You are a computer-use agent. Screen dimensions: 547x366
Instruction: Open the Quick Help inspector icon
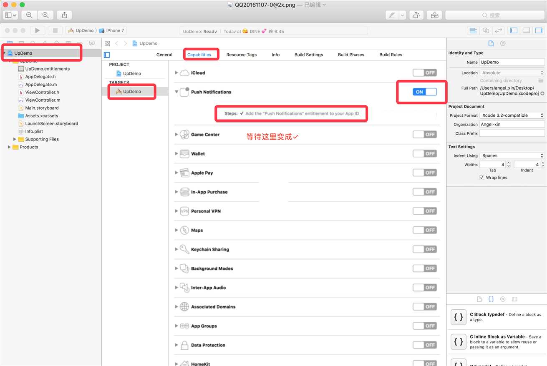click(x=503, y=43)
